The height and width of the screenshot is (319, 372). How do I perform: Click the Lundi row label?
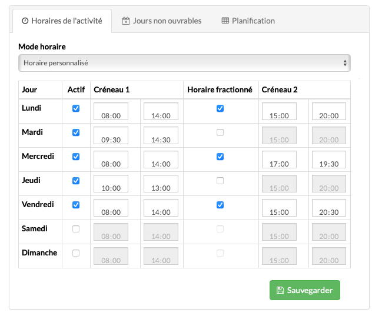click(31, 108)
